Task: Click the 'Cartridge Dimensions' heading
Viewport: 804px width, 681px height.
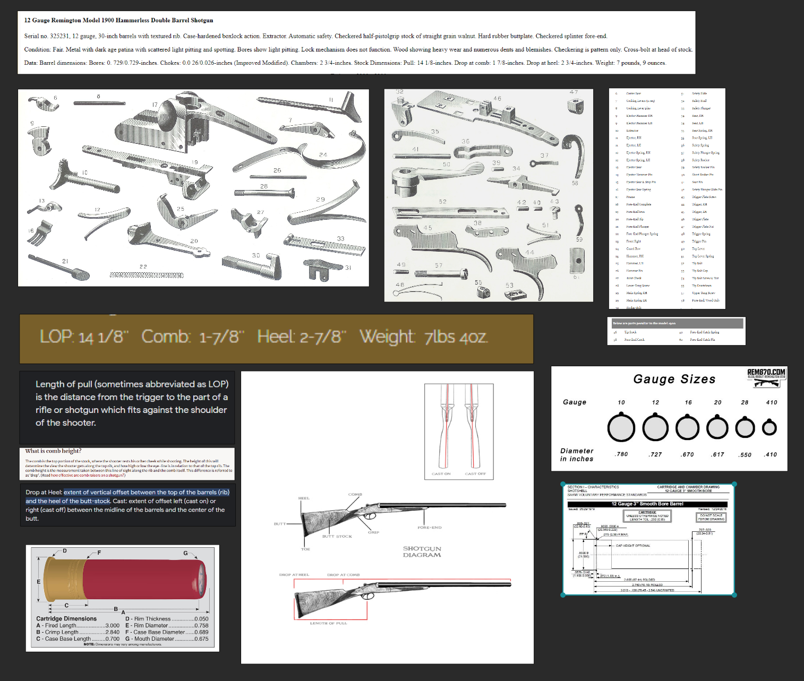Action: (66, 619)
